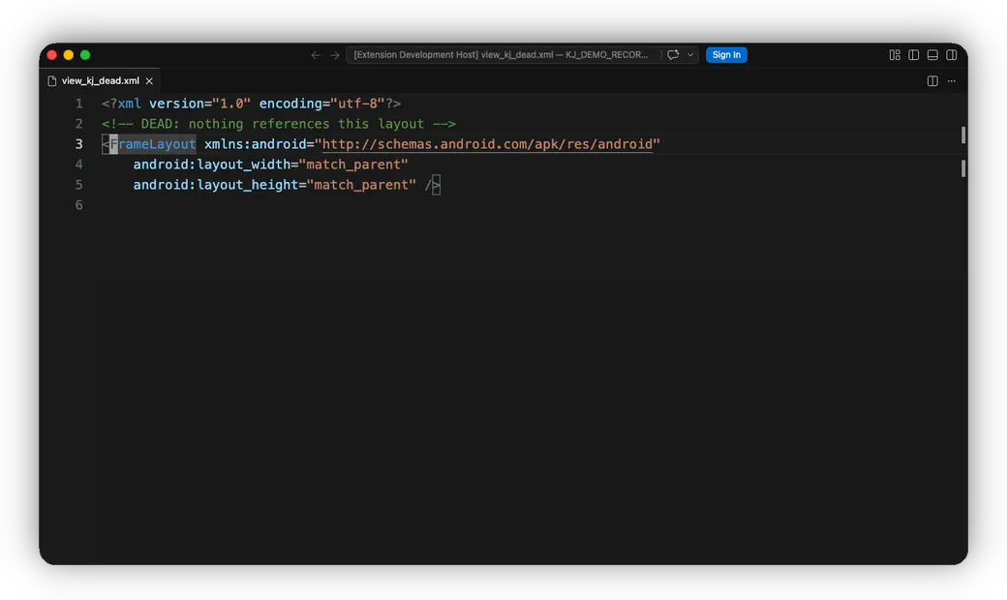Split the editor to the right

pos(932,81)
